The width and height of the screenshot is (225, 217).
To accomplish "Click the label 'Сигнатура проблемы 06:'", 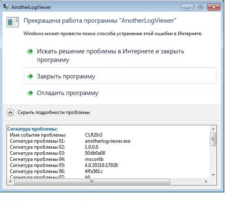I will pos(38,171).
